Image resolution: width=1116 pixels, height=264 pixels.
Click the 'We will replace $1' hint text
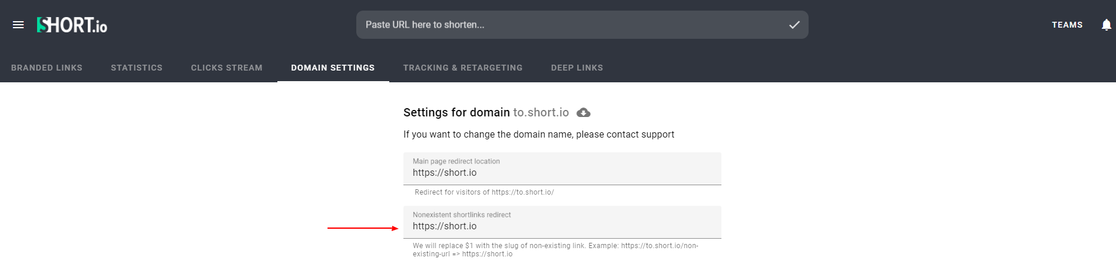click(x=555, y=250)
